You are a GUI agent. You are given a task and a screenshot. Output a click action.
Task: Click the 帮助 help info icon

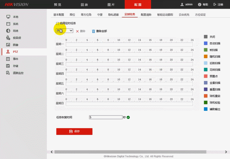(x=200, y=4)
